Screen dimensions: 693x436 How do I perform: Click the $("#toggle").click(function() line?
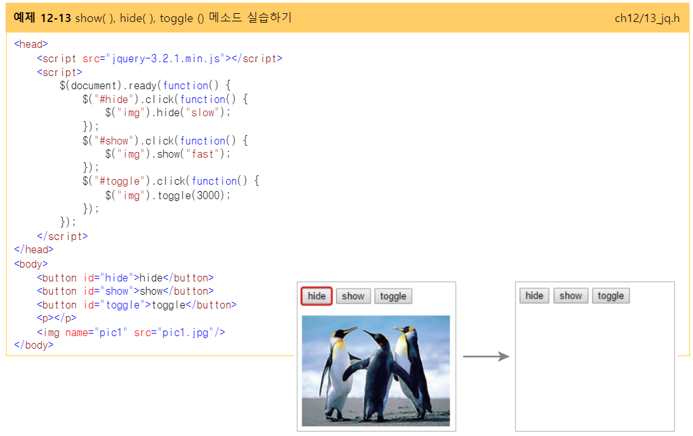[x=171, y=181]
